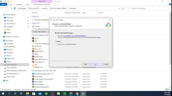Expand the address bar history dropdown
Viewport: 172px width, 96px height.
coord(119,8)
